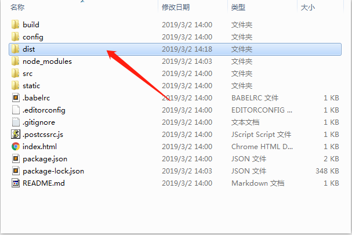Viewport: 352px width, 235px height.
Task: Click the config folder icon
Action: (x=15, y=37)
